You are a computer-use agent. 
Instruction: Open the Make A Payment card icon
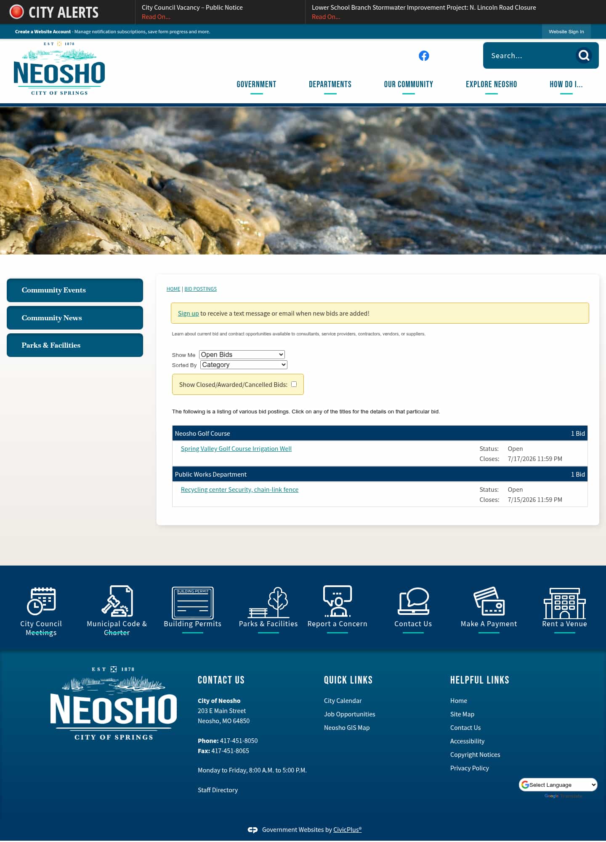(x=489, y=601)
